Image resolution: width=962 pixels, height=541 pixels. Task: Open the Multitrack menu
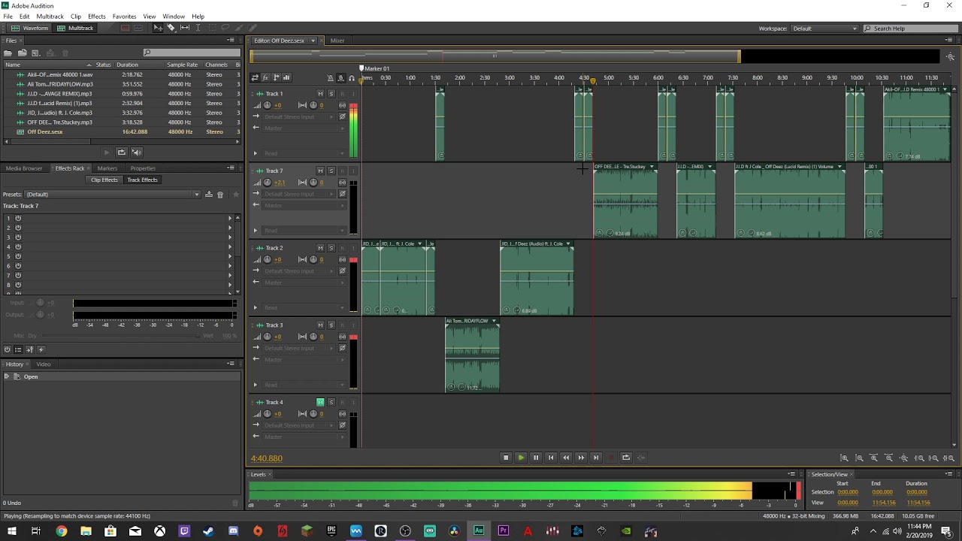(50, 17)
